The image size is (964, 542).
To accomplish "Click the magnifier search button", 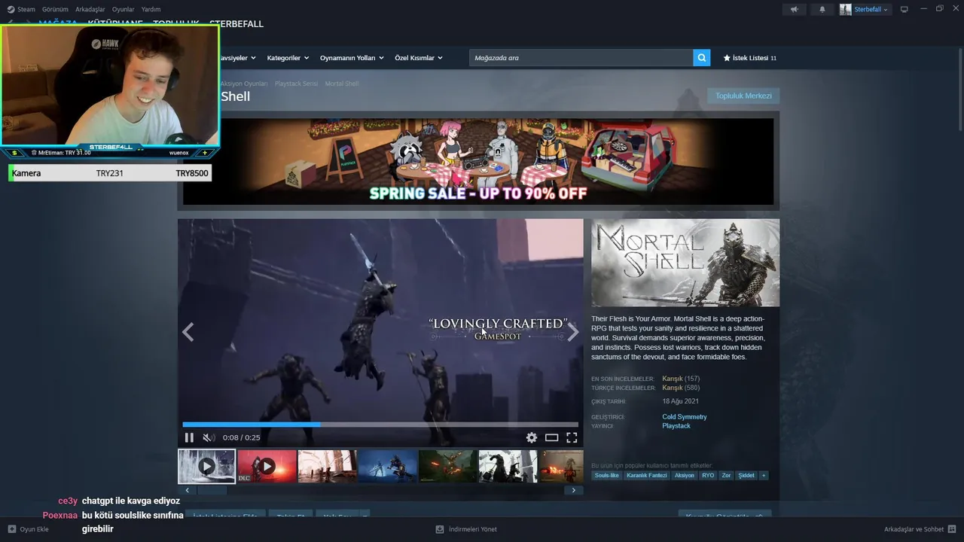I will point(702,58).
